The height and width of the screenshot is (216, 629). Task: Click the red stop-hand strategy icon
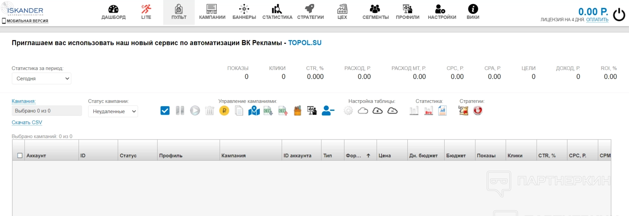coord(478,111)
